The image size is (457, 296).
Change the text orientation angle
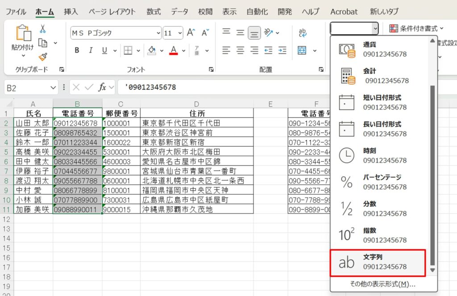(x=268, y=32)
